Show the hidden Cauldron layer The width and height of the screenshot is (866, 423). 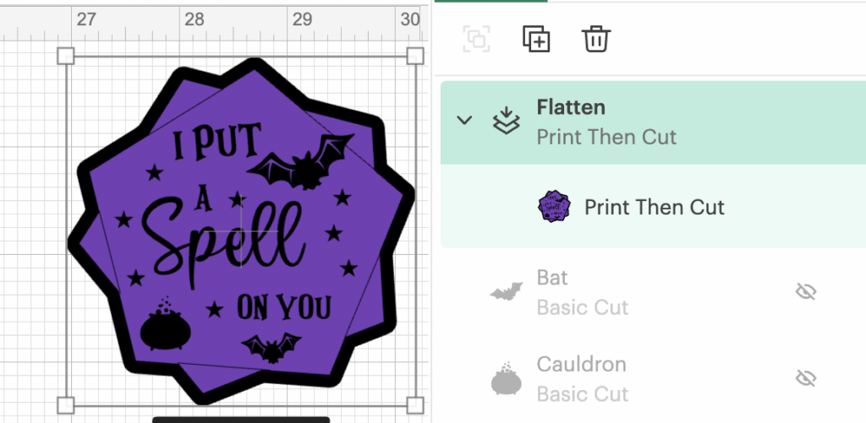(x=806, y=378)
